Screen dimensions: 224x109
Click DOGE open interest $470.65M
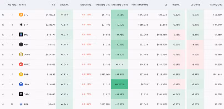pos(162,54)
